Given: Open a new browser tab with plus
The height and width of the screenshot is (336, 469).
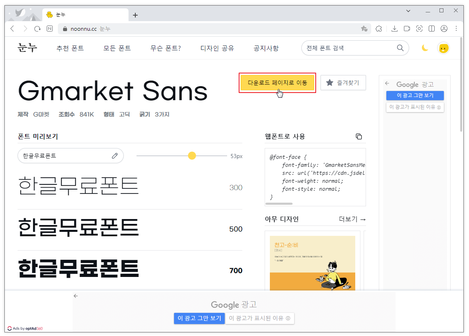Looking at the screenshot, I should point(135,15).
